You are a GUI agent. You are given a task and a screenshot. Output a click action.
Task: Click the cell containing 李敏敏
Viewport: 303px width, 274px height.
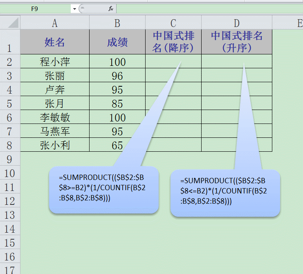[55, 117]
